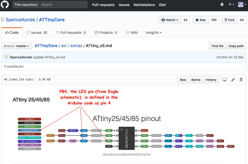Open file in GitHub Desktop icon
This screenshot has height=164, width=248.
point(224,80)
